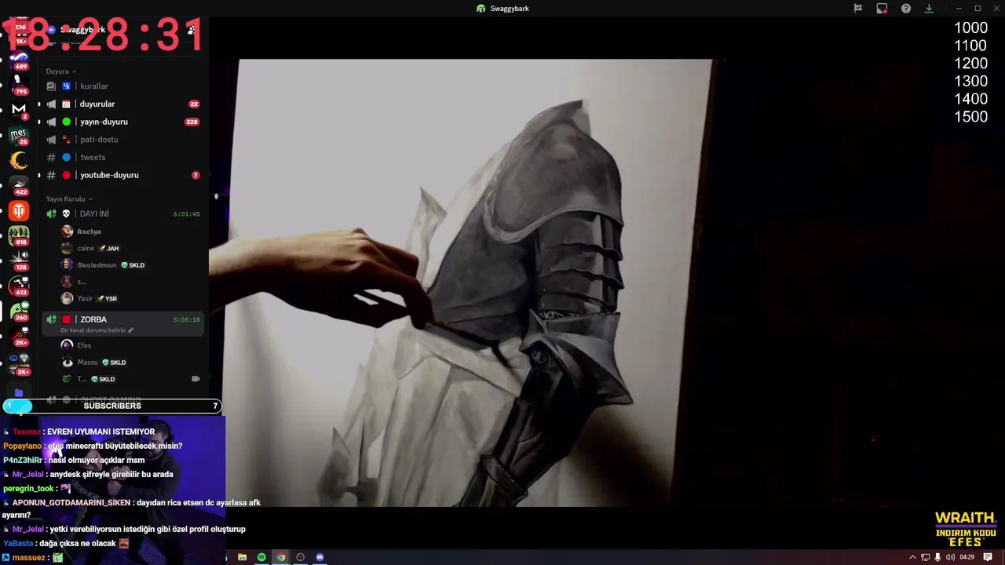Click the taskbar clock showing 04:29
Viewport: 1005px width, 565px height.
tap(967, 557)
